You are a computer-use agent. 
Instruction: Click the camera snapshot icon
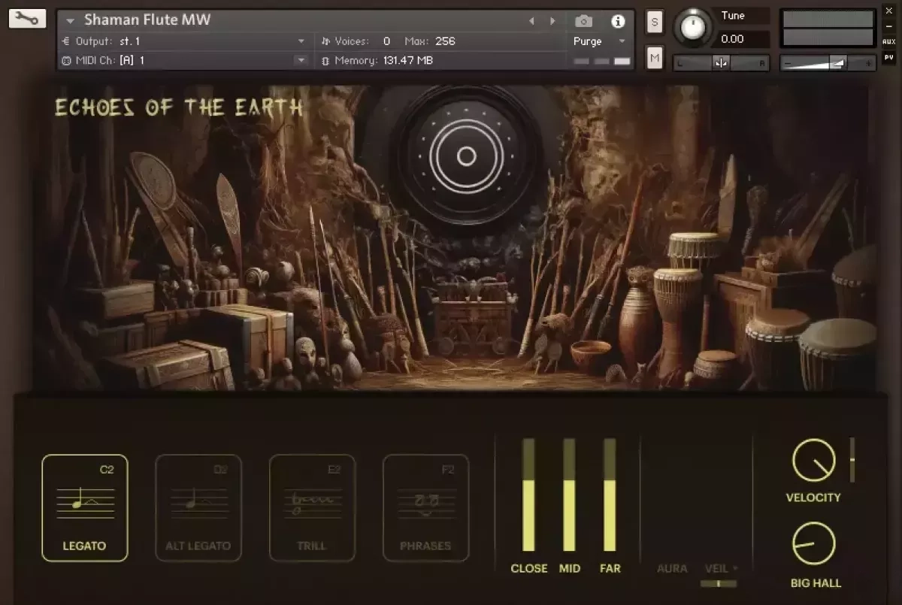pos(583,21)
